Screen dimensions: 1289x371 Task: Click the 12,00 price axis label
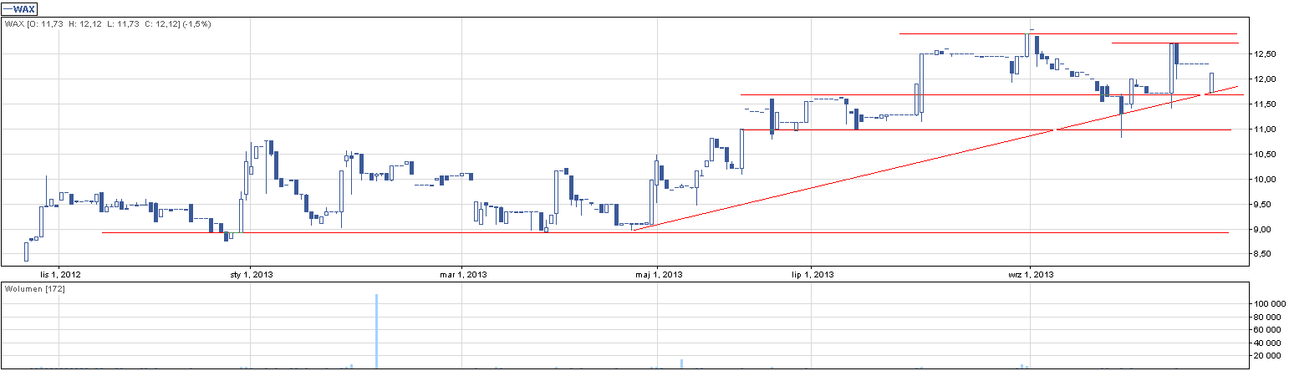click(x=1264, y=79)
